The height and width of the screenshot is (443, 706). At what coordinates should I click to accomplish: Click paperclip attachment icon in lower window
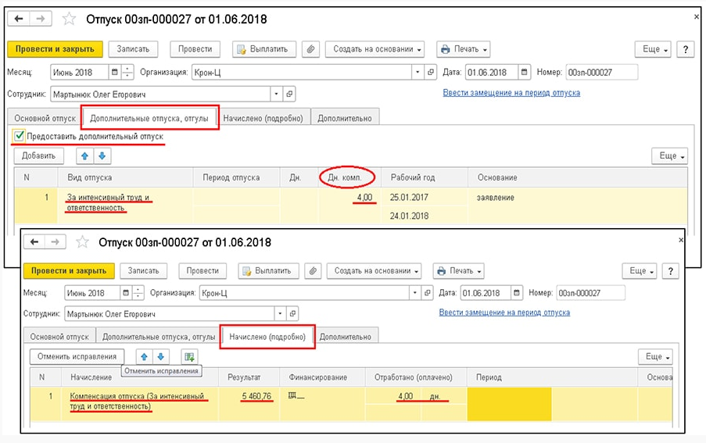click(313, 271)
